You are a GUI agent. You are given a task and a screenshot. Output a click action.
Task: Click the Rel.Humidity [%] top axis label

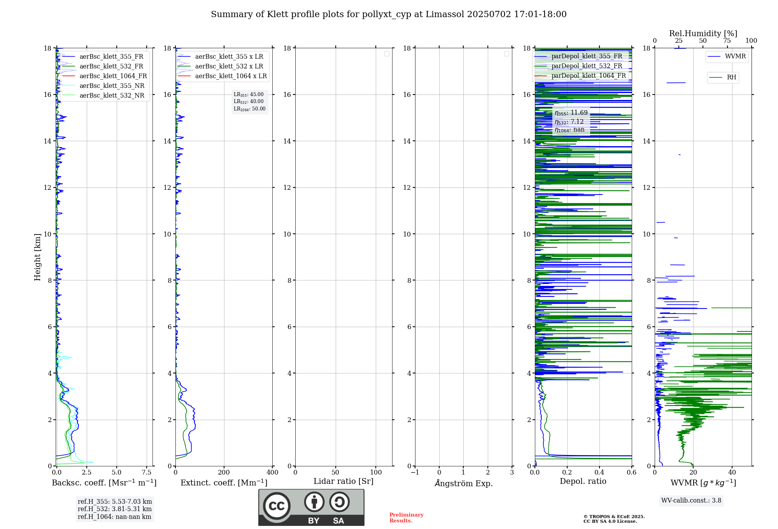[x=703, y=33]
